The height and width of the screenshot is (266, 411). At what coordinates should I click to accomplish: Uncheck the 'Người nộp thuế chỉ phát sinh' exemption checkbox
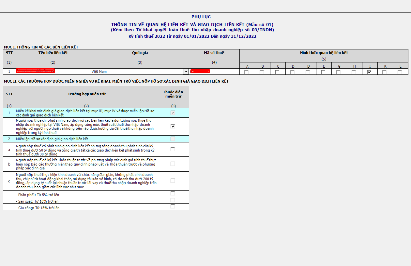point(173,126)
